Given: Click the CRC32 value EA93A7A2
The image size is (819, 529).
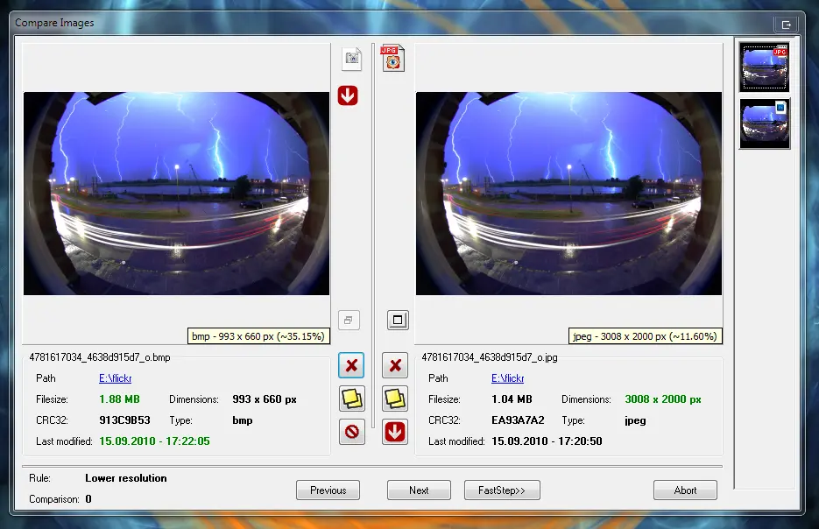Looking at the screenshot, I should click(x=519, y=420).
